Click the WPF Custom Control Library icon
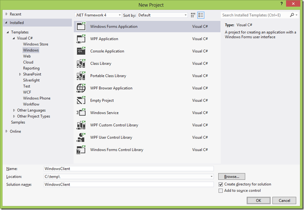 81,125
